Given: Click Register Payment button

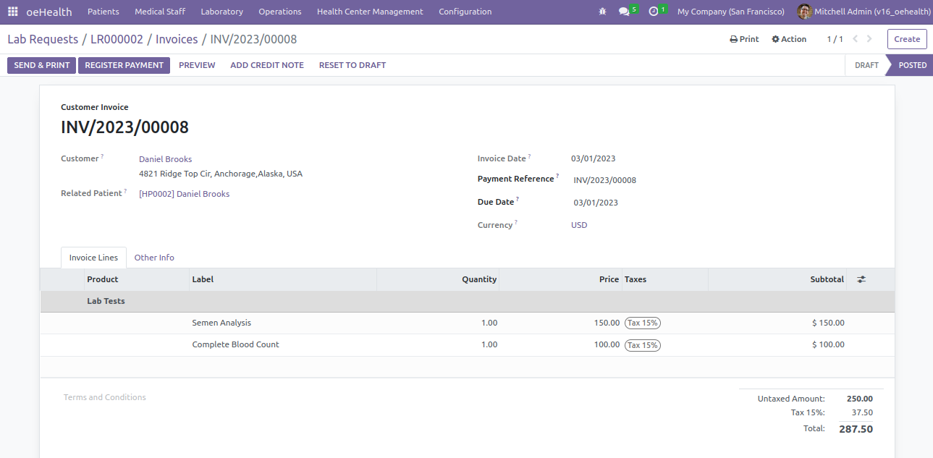Looking at the screenshot, I should tap(124, 65).
